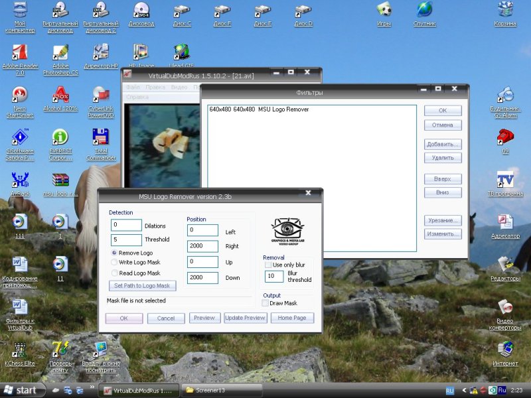Click the Blur threshold input field
This screenshot has width=531, height=398.
pyautogui.click(x=273, y=276)
